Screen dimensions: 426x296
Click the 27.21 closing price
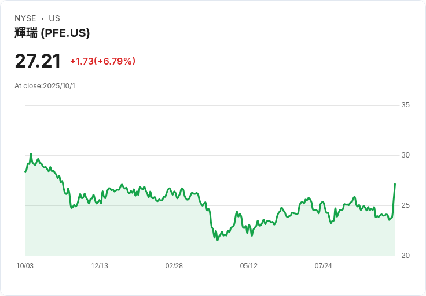pyautogui.click(x=38, y=61)
